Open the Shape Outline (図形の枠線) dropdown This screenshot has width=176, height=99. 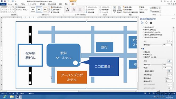56,10
